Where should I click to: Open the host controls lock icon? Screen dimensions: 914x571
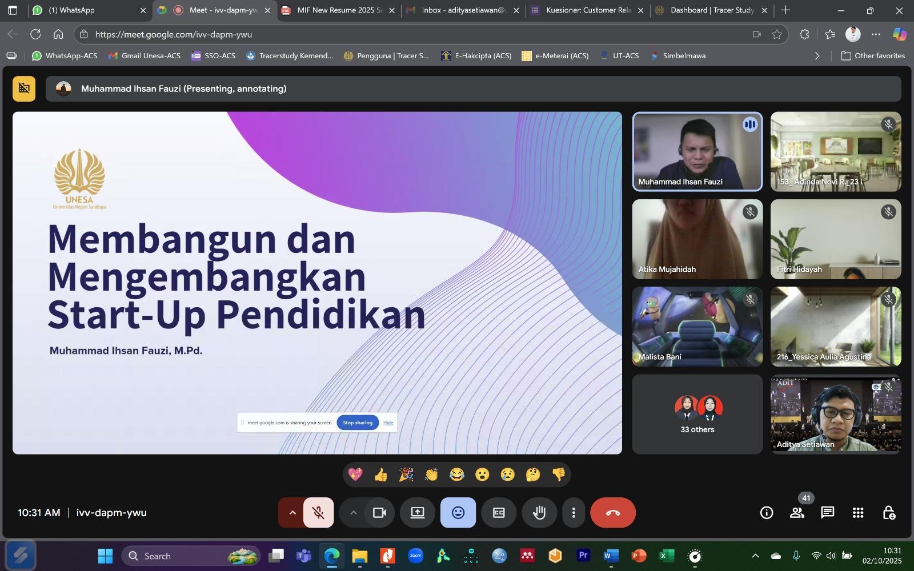(x=889, y=513)
